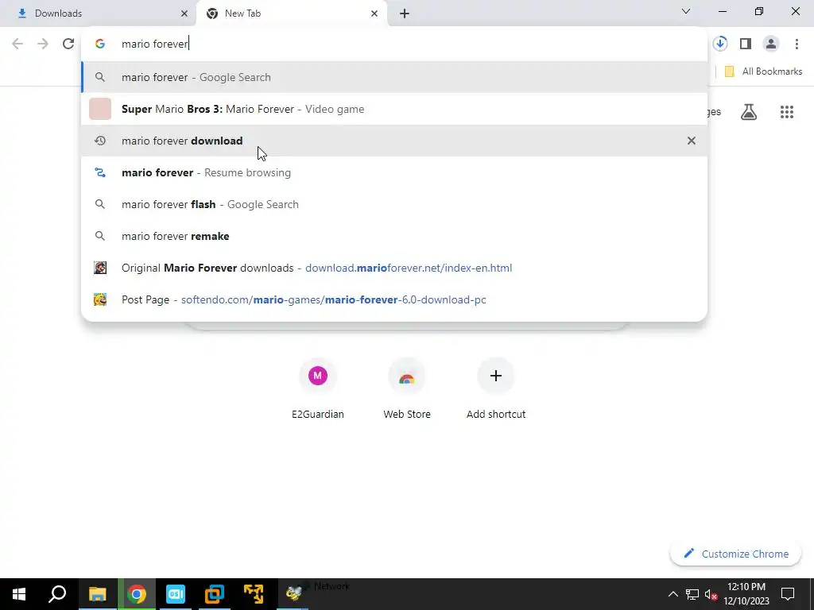The image size is (814, 610).
Task: Click Customize Chrome button
Action: pyautogui.click(x=736, y=554)
